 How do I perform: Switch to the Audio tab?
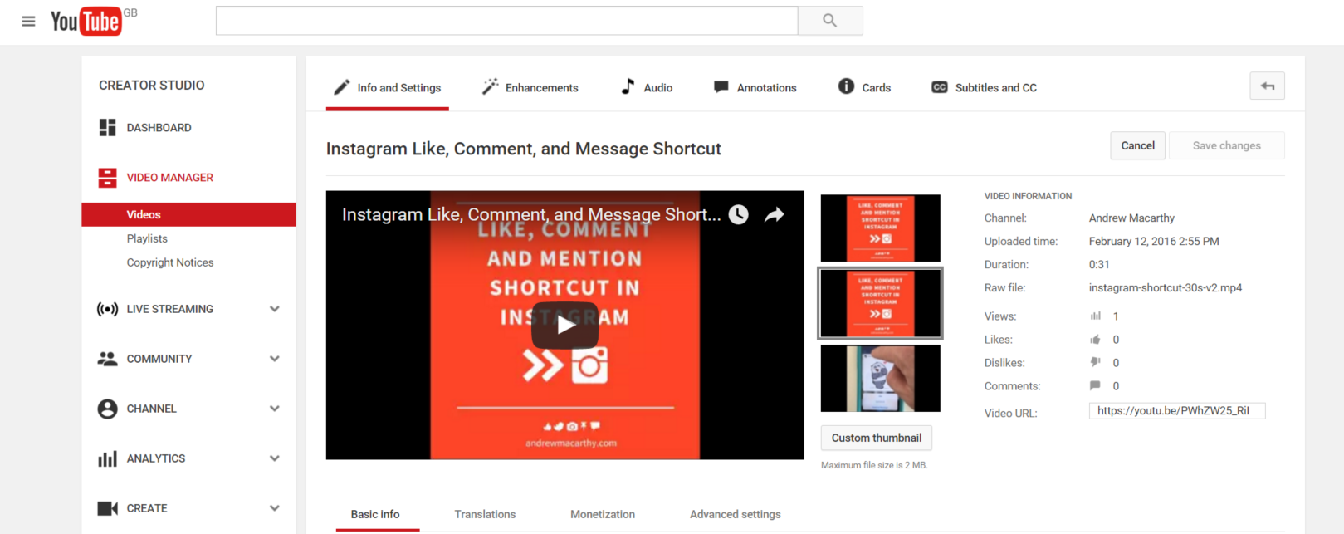(x=647, y=87)
